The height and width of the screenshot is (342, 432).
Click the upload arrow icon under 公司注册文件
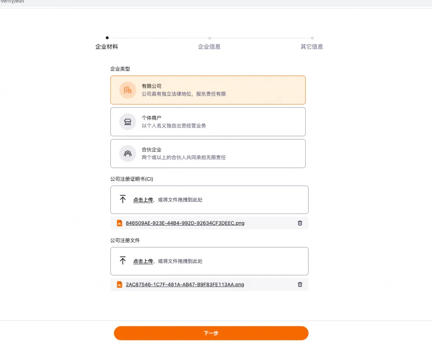(123, 261)
